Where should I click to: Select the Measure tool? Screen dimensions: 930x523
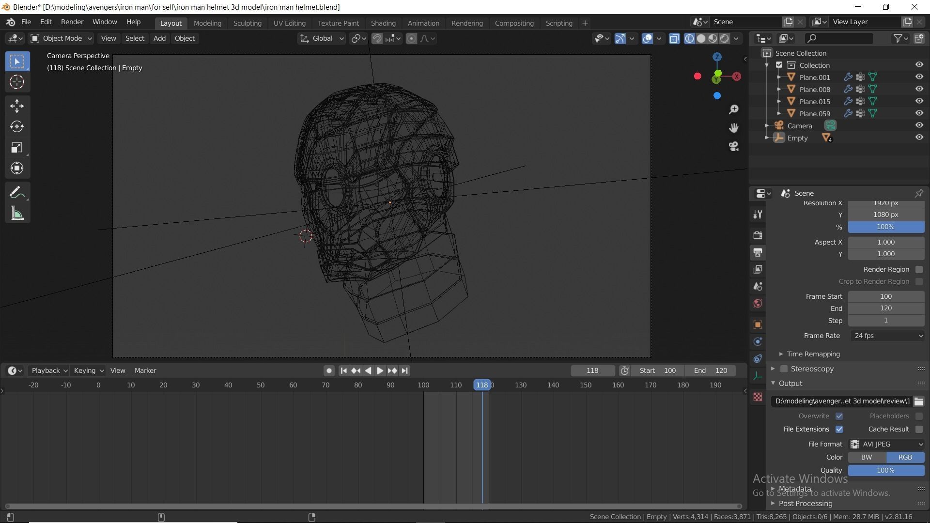[x=17, y=214]
